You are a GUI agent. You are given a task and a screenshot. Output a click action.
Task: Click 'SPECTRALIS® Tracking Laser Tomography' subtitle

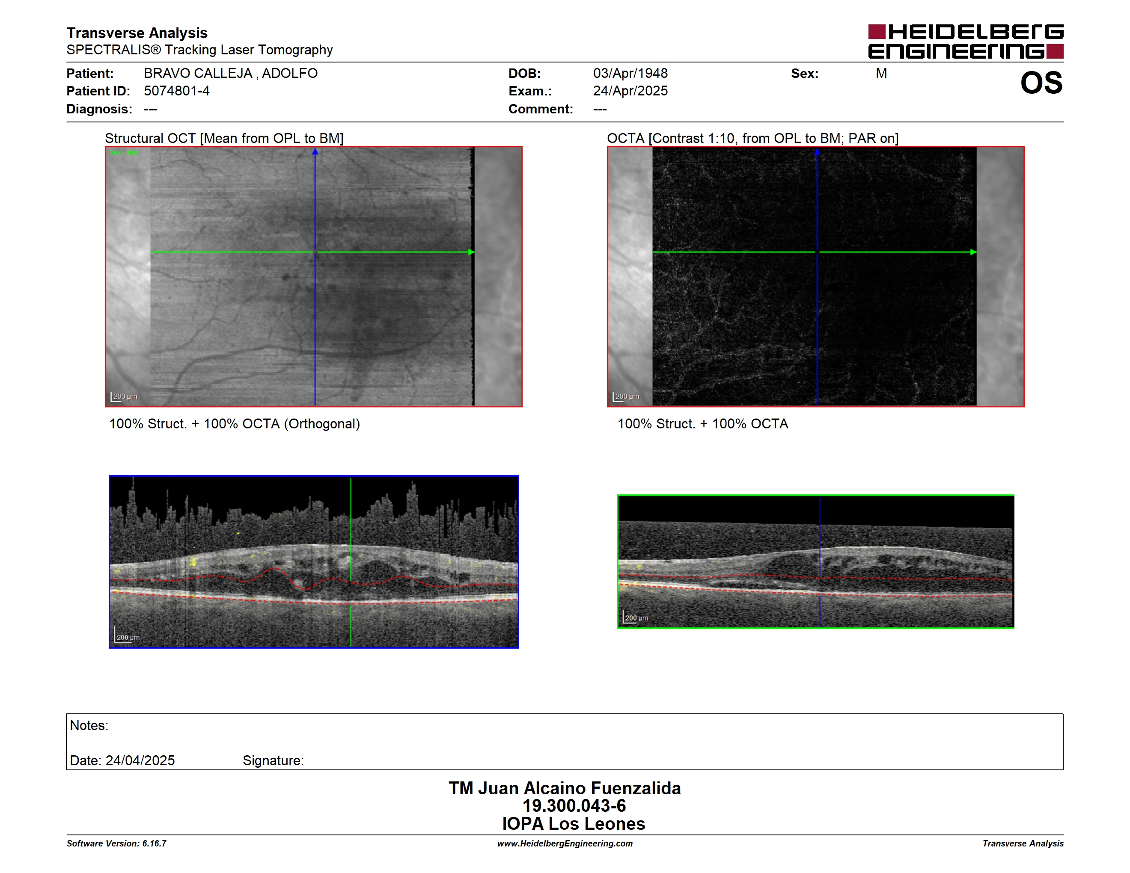coord(200,50)
